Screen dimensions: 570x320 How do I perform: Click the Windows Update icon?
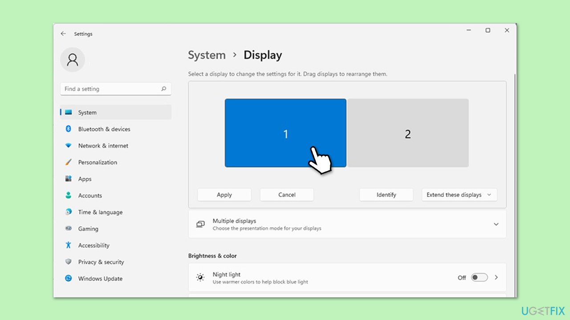pyautogui.click(x=69, y=279)
